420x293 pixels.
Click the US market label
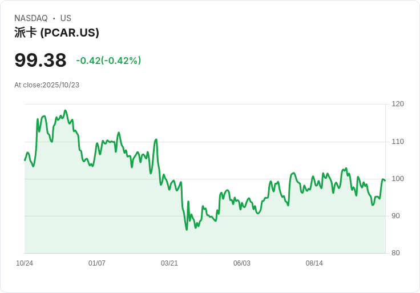point(66,18)
